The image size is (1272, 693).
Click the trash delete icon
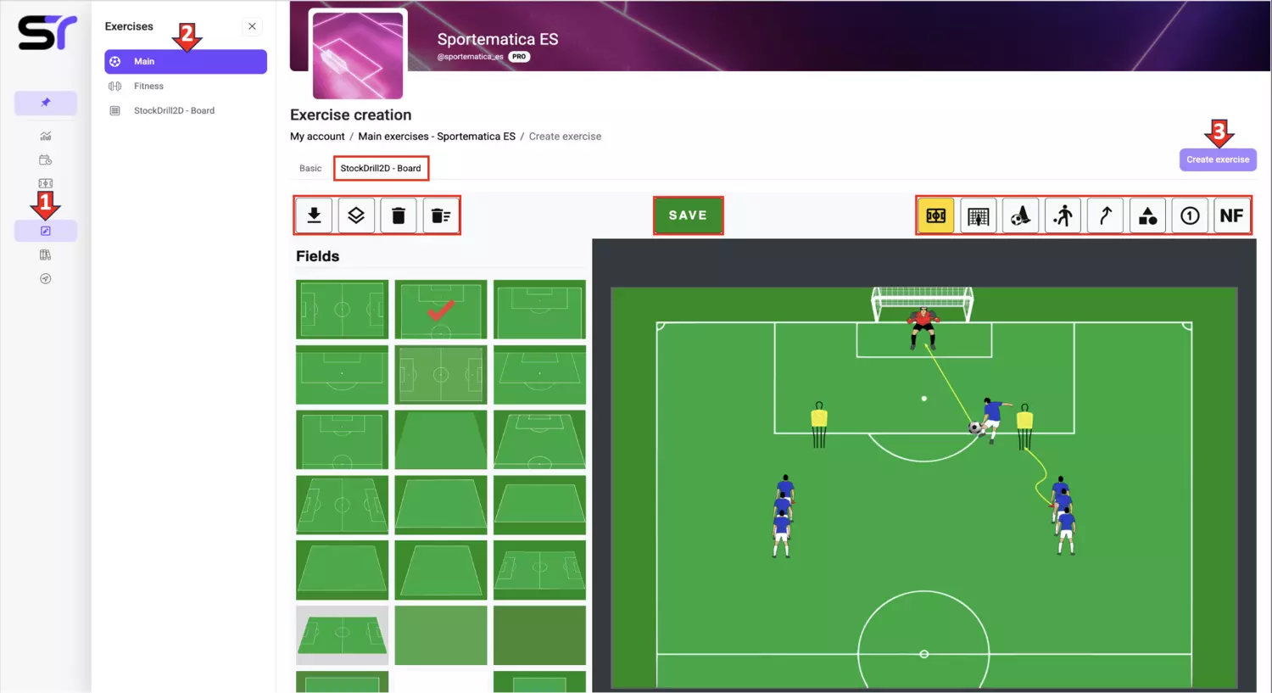pyautogui.click(x=399, y=215)
